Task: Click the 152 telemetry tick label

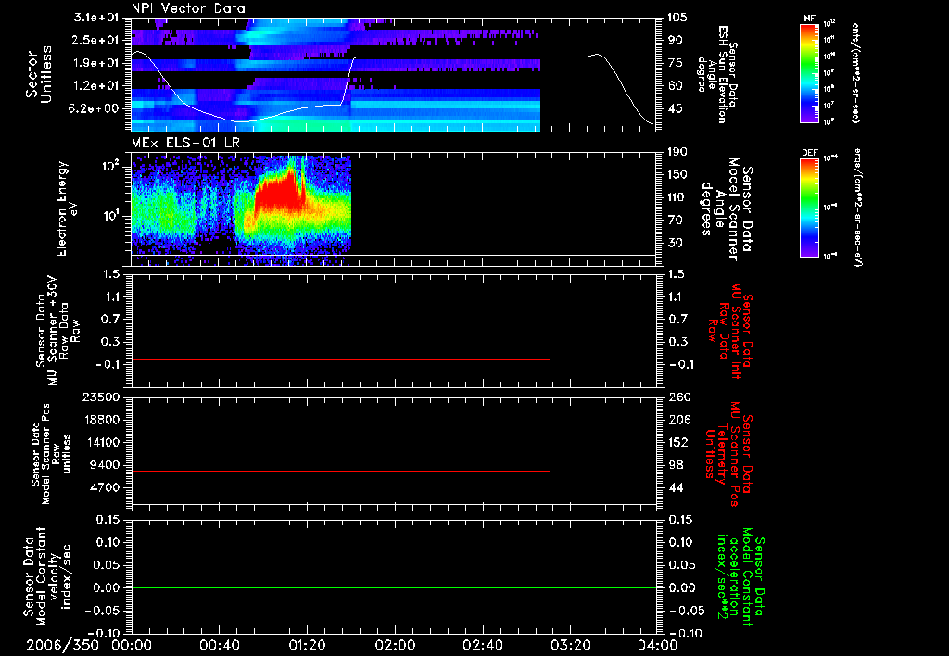Action: [x=677, y=442]
